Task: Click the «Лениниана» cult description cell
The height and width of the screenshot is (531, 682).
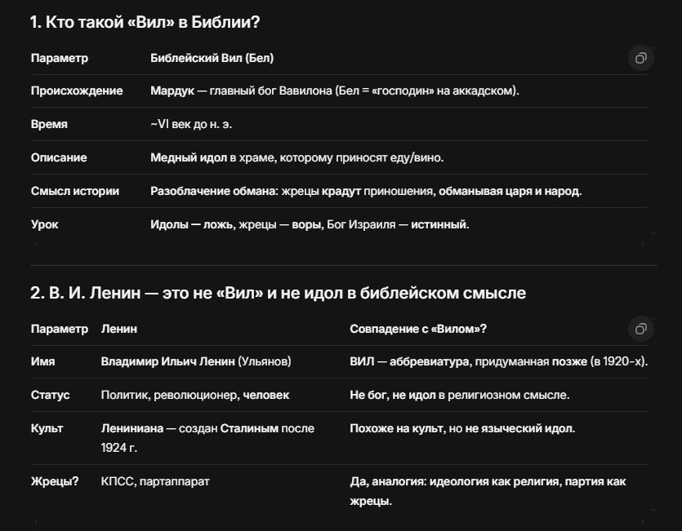Action: [207, 438]
